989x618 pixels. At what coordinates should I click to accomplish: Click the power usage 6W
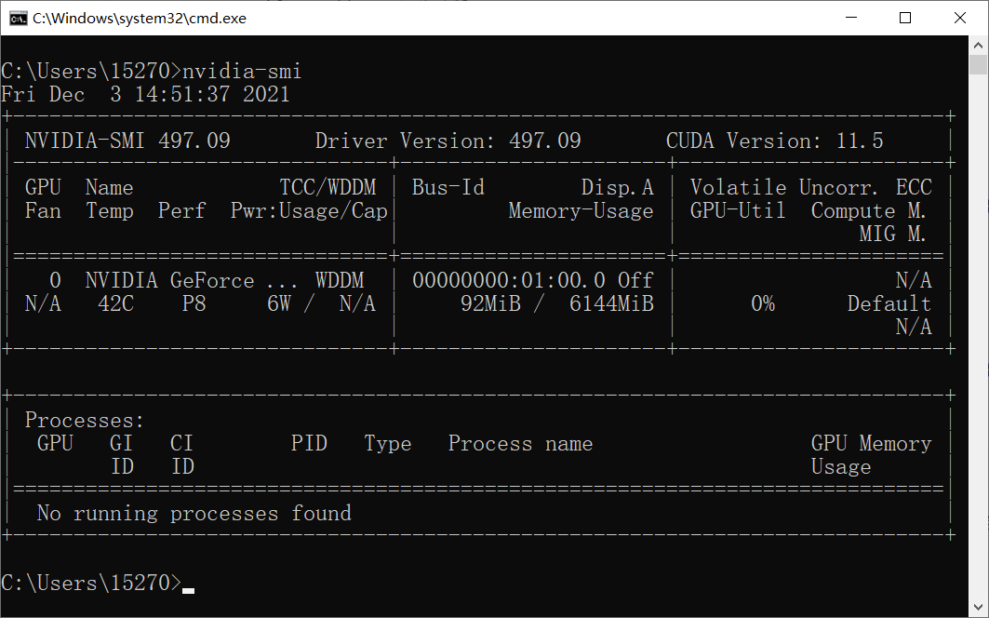[279, 303]
